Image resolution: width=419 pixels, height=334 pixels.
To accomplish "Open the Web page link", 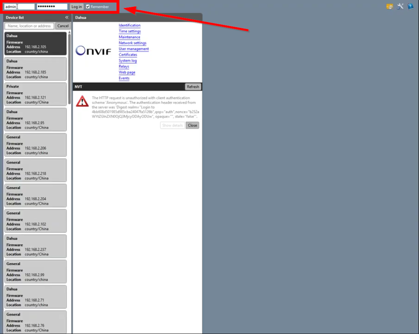I will (x=127, y=72).
